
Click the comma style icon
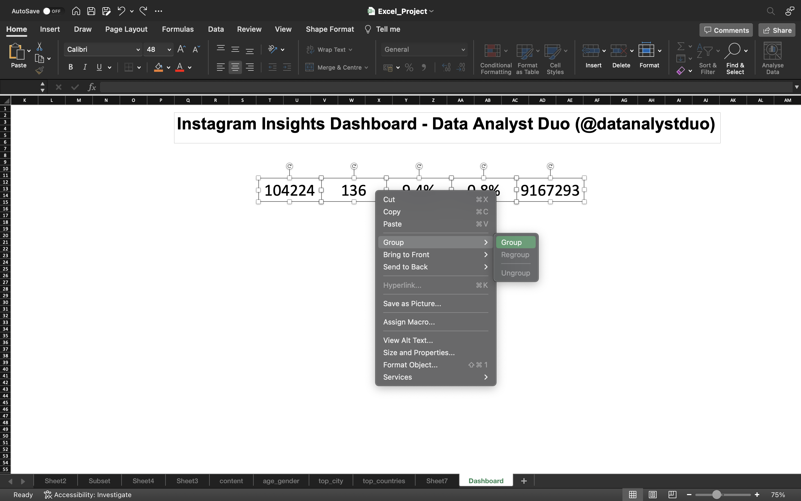coord(424,68)
